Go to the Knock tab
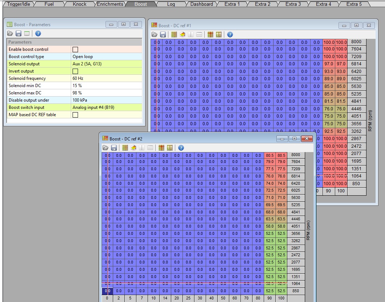This screenshot has width=385, height=302. point(79,4)
